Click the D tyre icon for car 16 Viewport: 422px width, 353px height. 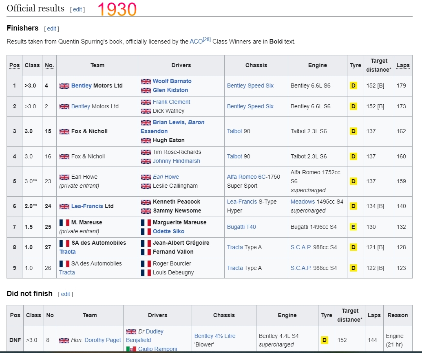[354, 156]
